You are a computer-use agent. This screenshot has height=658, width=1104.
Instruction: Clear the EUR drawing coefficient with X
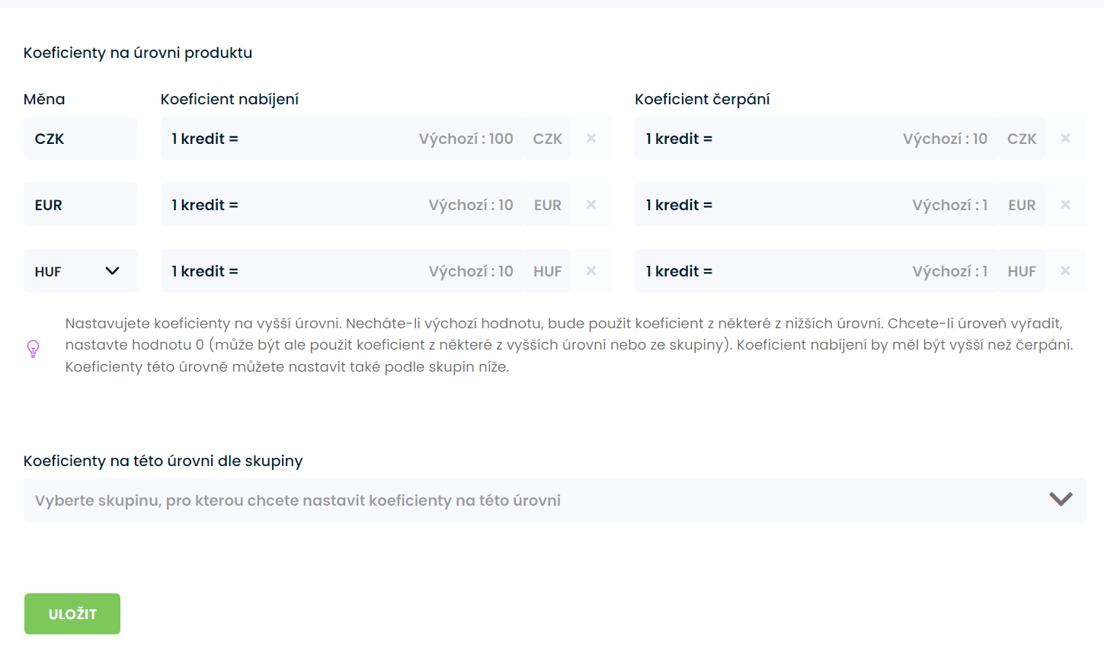coord(1065,205)
